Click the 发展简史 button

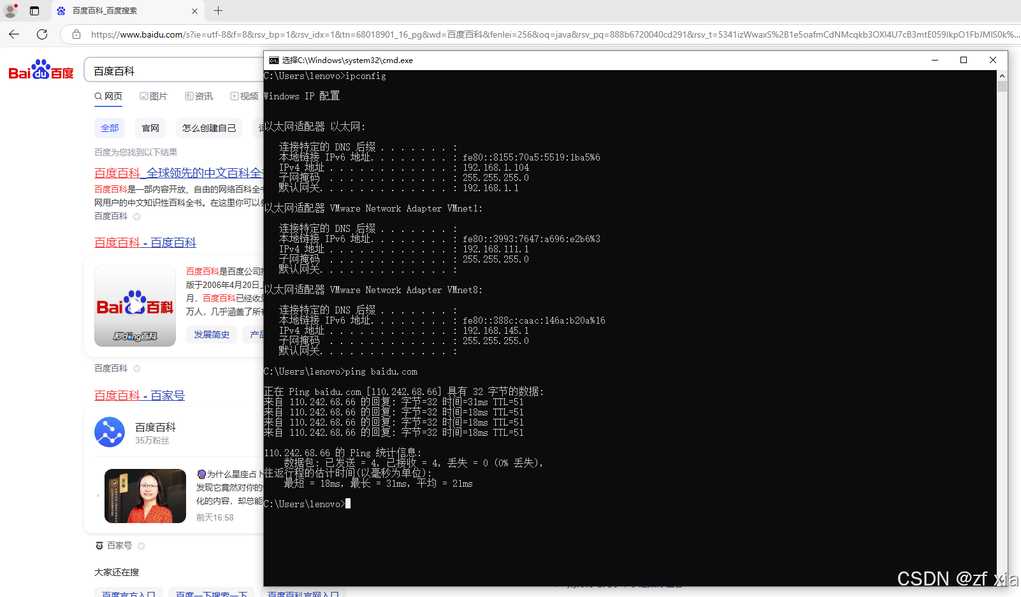[212, 334]
